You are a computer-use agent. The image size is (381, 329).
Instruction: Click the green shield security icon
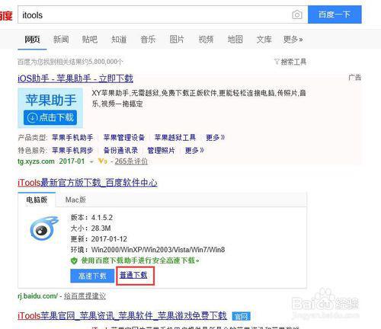click(x=74, y=260)
